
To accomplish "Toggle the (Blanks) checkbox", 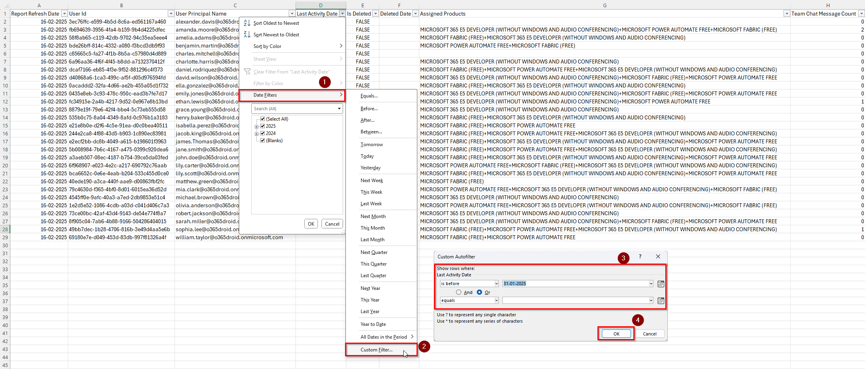I will [262, 140].
